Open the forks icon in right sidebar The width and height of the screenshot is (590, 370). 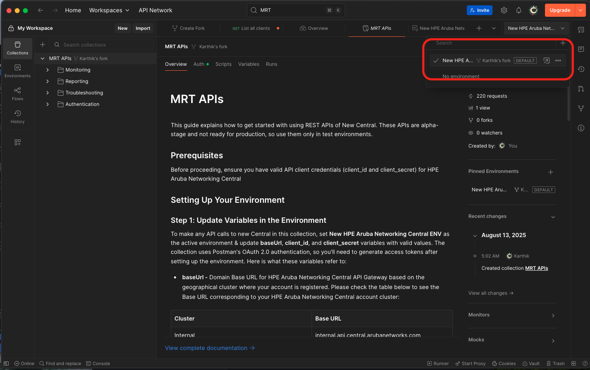coord(581,108)
